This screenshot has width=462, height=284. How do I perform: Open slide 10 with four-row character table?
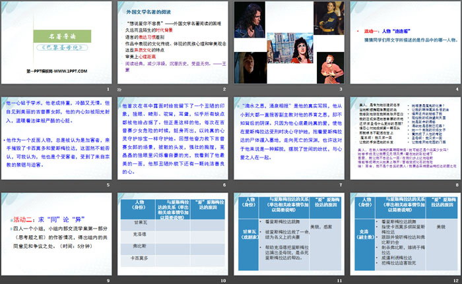pos(172,235)
